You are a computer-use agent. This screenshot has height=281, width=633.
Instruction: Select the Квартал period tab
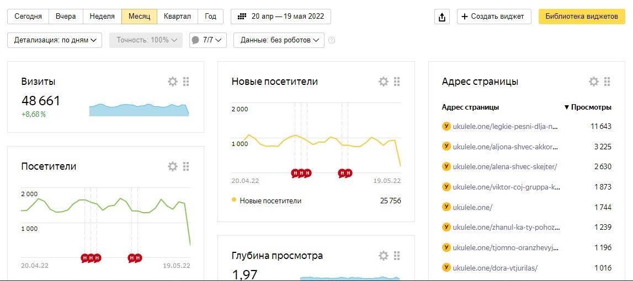point(177,17)
